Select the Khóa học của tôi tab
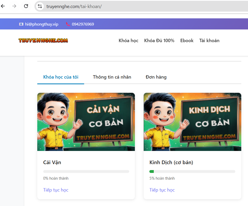The height and width of the screenshot is (206, 248). coord(61,77)
